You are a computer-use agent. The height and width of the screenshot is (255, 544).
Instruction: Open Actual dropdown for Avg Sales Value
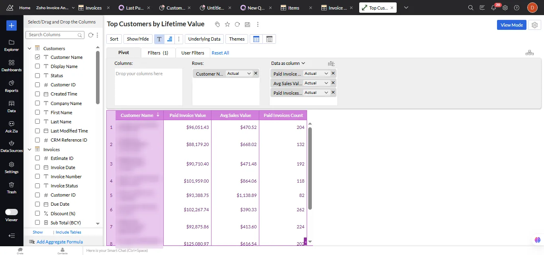coord(317,83)
